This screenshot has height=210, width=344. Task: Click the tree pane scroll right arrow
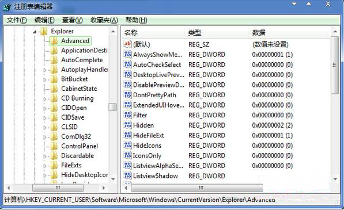coord(104,188)
